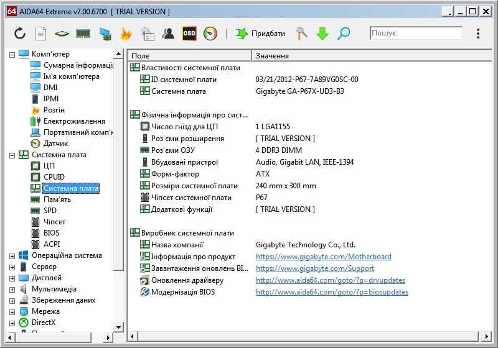This screenshot has width=498, height=348.
Task: Expand the Мультимедіа tree node
Action: tap(12, 290)
